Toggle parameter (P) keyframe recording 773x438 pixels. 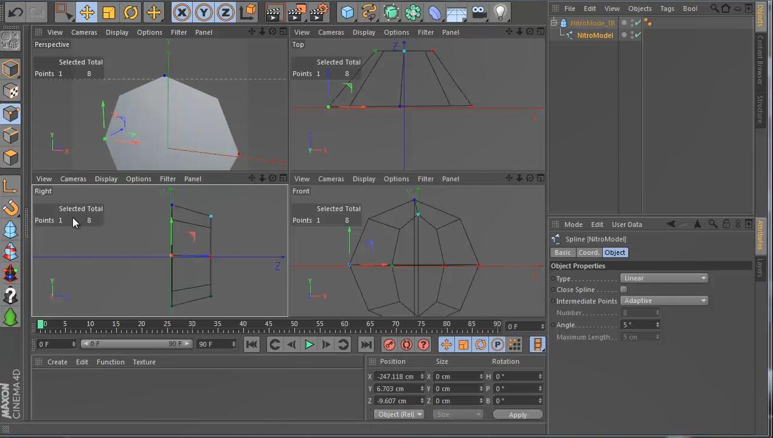point(497,344)
